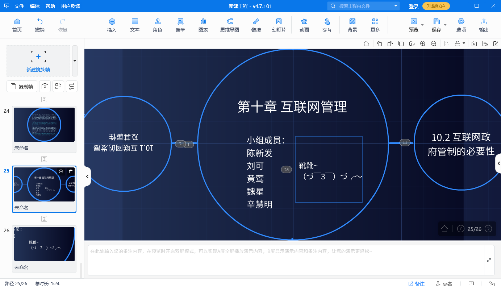Click the camera icon beside 复制帧
Viewport: 501px width, 287px height.
pos(45,86)
